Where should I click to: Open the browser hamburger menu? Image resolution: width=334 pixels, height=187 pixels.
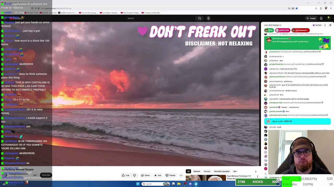[331, 8]
